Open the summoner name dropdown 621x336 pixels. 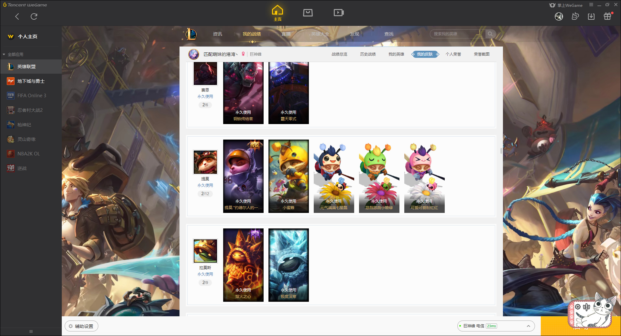(221, 54)
